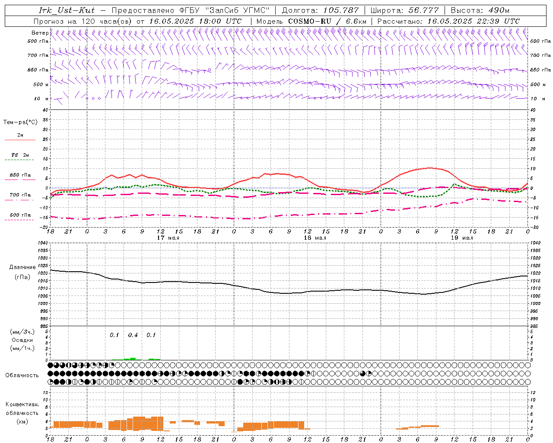Click the forecast header Прогноз на 120 часа(ов)
This screenshot has height=443, width=553.
point(83,21)
